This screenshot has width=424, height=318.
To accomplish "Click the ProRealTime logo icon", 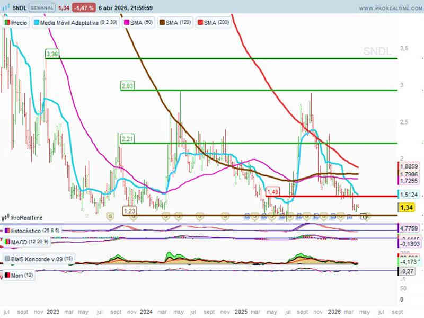I will point(6,218).
